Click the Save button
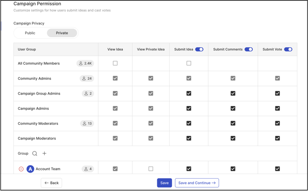The image size is (308, 191). click(x=164, y=183)
